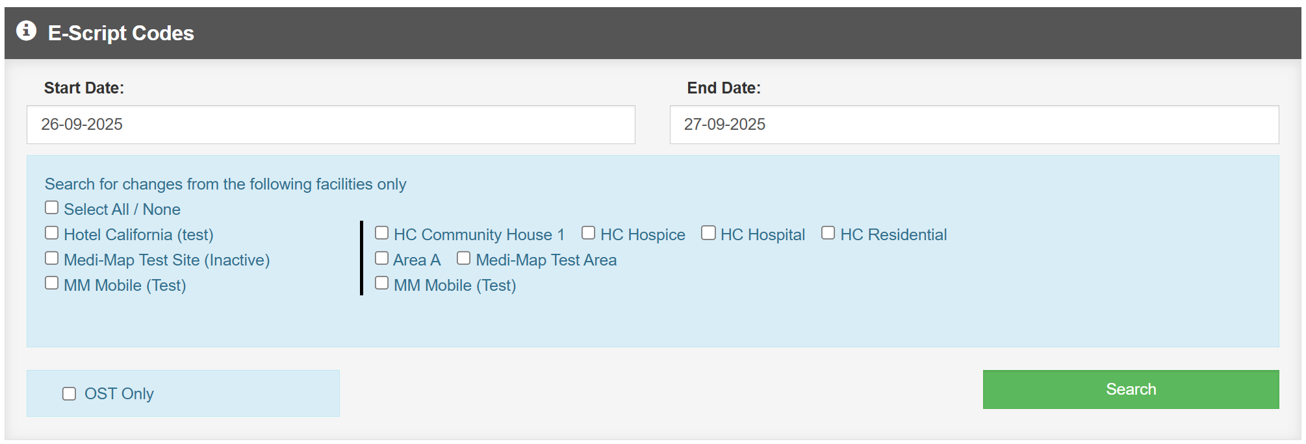Enable HC Community House 1

(381, 232)
